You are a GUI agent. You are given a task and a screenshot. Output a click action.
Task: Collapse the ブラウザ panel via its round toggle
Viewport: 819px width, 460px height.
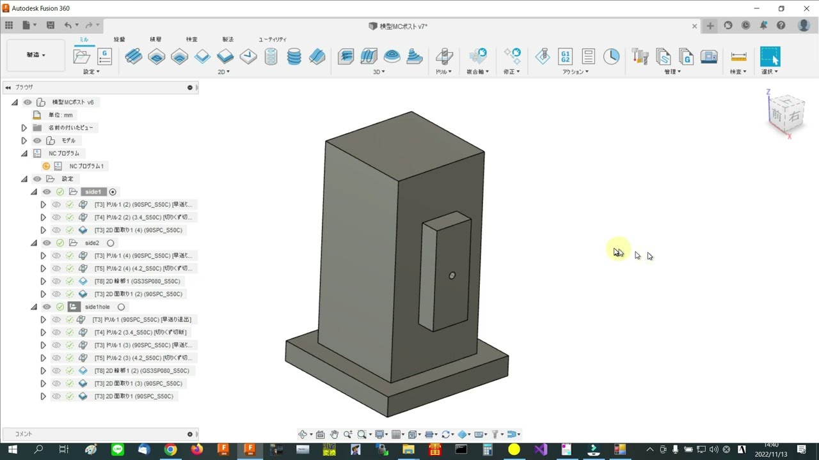pos(190,88)
